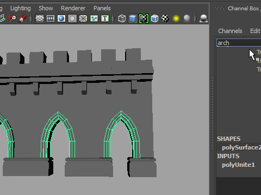Click the Textured checker sphere icon

(165, 18)
